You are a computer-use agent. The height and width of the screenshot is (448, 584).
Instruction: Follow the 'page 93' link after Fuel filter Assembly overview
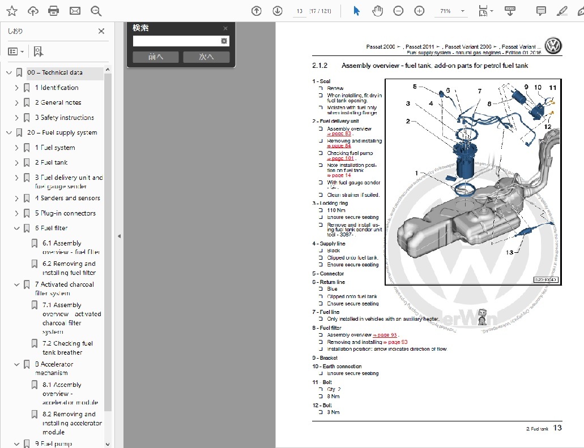(x=385, y=335)
